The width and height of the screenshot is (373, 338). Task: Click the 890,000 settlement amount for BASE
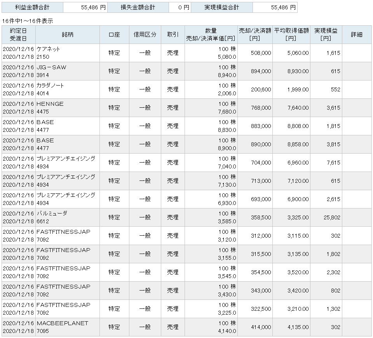(261, 144)
